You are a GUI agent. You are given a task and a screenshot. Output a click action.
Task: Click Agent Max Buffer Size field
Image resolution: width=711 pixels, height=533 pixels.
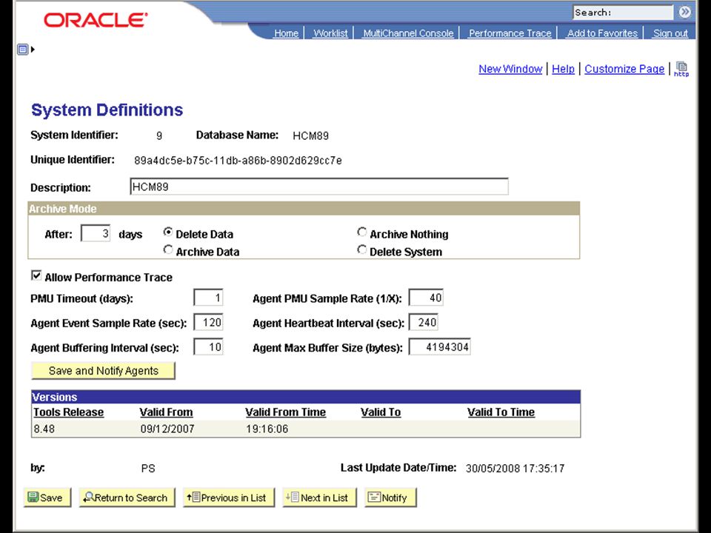click(439, 347)
